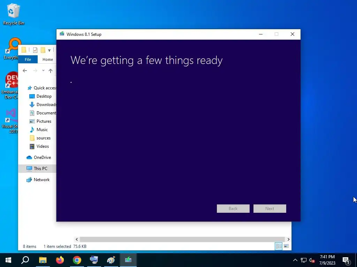Click the Windows 8.1 Setup title icon
This screenshot has height=267, width=357.
pos(62,34)
